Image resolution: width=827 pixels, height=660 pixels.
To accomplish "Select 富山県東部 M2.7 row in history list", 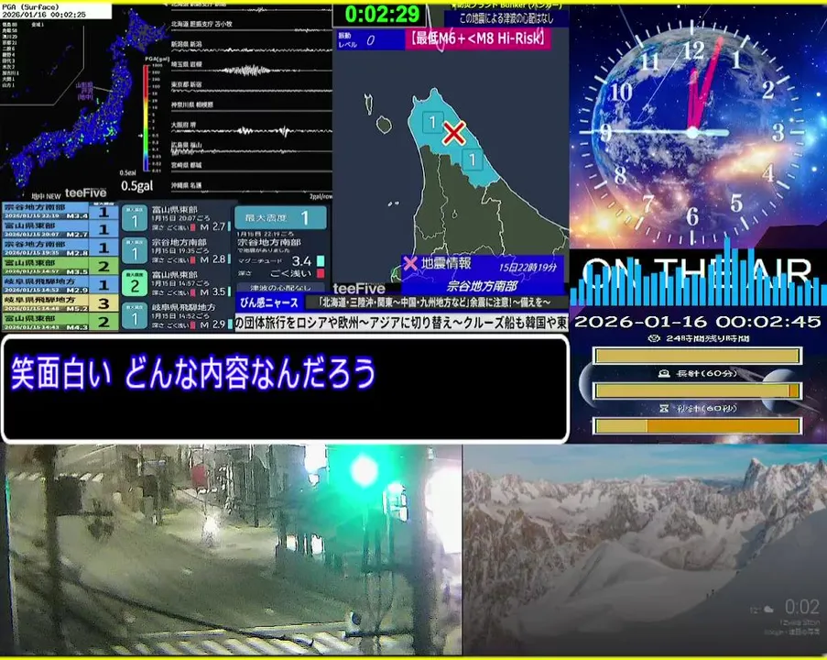I will [x=60, y=230].
